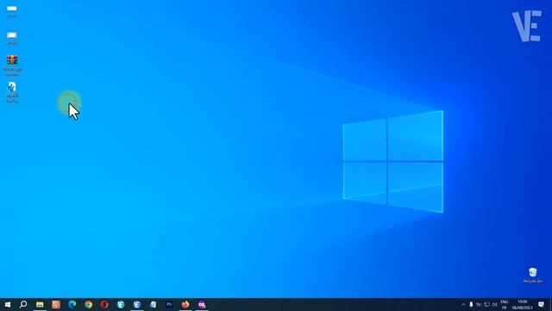This screenshot has height=311, width=552.
Task: Select the Recycle Bin desktop icon
Action: [533, 276]
